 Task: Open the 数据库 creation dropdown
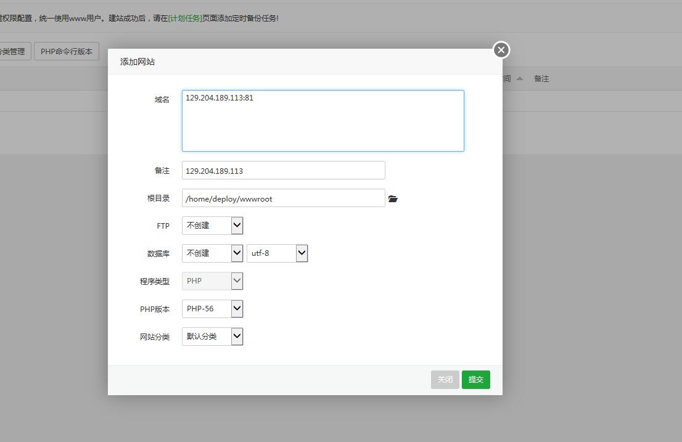coord(212,253)
